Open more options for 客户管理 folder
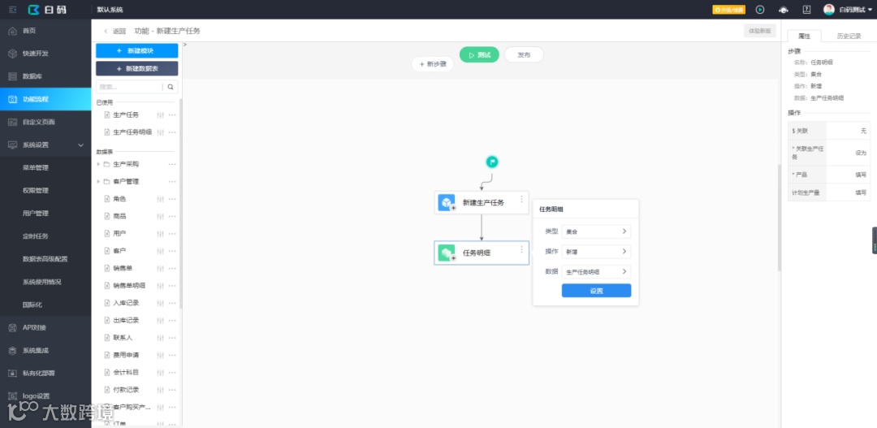This screenshot has height=428, width=877. [x=172, y=182]
